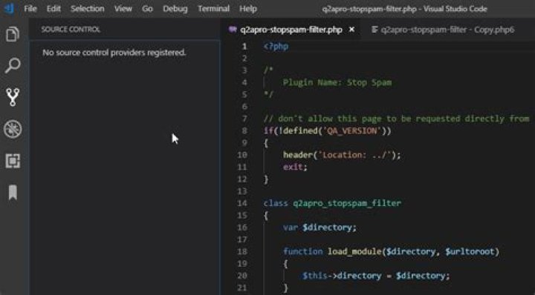Open the Search view in activity bar
The image size is (535, 295).
(13, 66)
